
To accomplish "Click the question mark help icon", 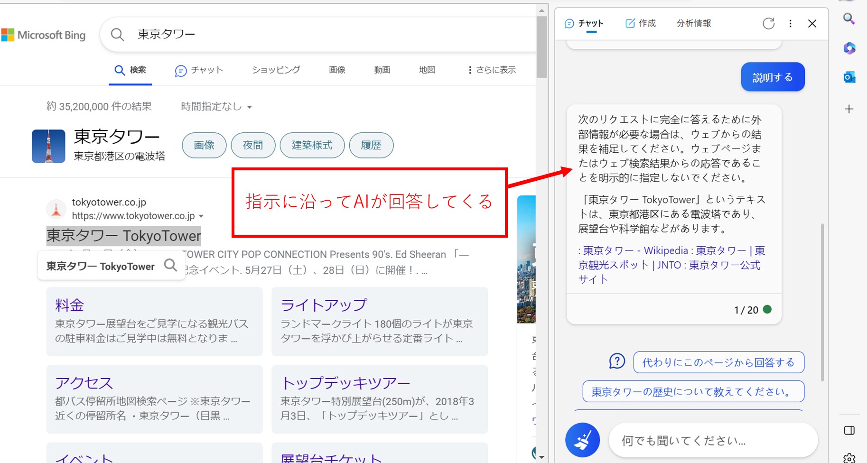I will (617, 361).
